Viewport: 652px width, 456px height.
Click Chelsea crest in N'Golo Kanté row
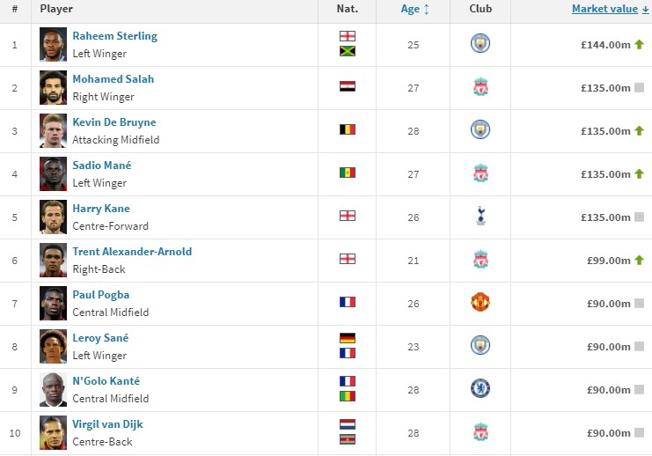pos(480,388)
